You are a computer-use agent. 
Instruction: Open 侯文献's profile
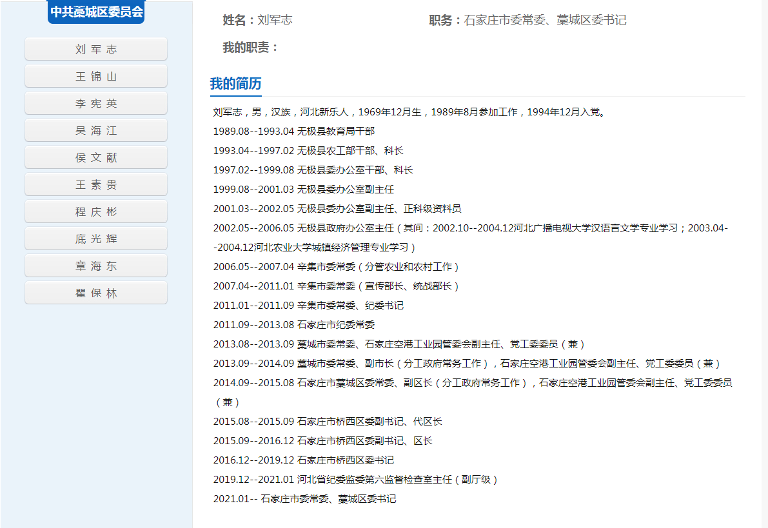point(95,157)
